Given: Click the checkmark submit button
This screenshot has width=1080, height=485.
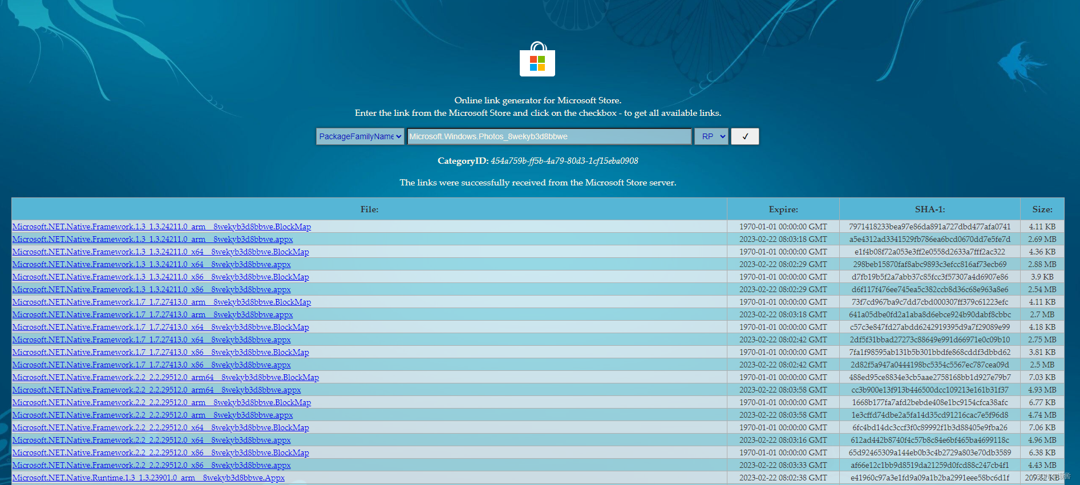Looking at the screenshot, I should [x=745, y=136].
